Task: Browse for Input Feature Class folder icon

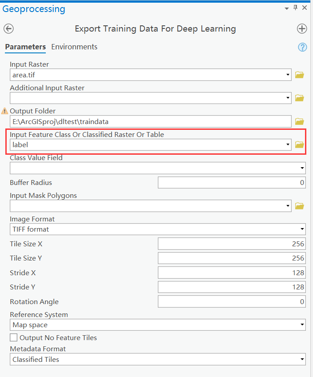Action: coord(300,144)
